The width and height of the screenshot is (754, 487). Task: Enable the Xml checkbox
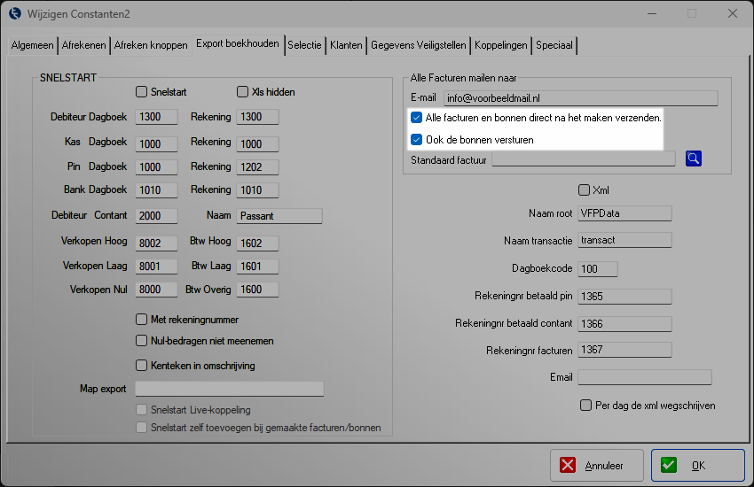pos(584,190)
